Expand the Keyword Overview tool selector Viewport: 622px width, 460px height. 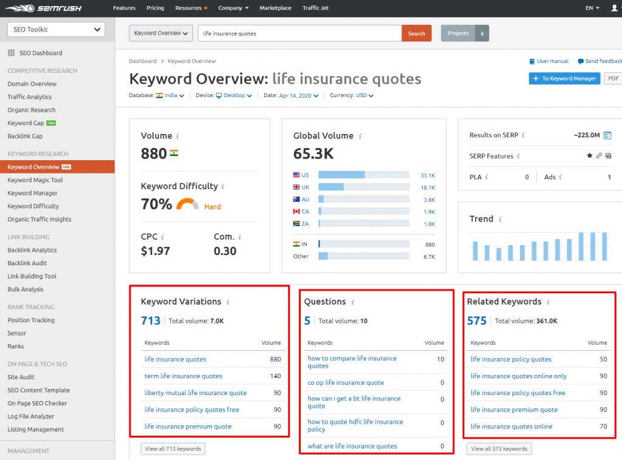[x=160, y=33]
